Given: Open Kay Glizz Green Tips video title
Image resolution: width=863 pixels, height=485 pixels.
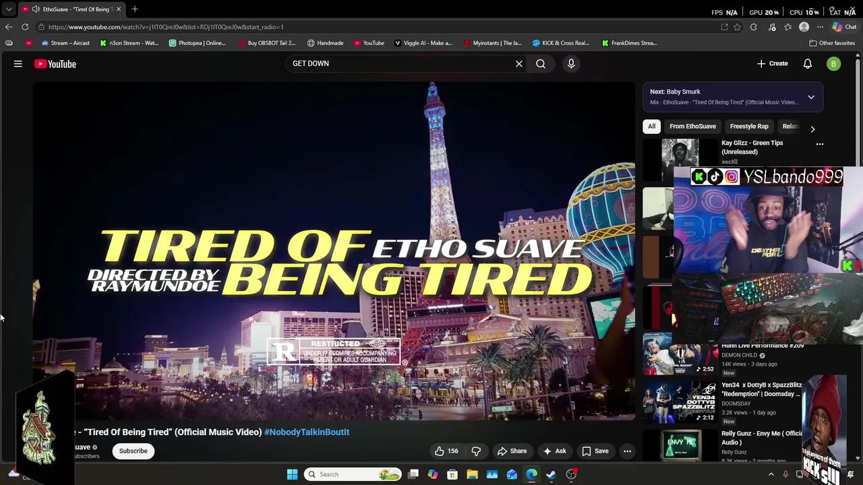Looking at the screenshot, I should coord(752,148).
